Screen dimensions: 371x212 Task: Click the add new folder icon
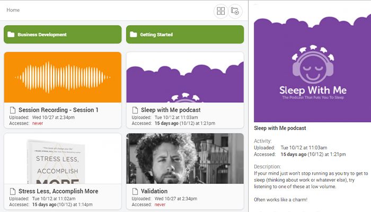(x=235, y=11)
